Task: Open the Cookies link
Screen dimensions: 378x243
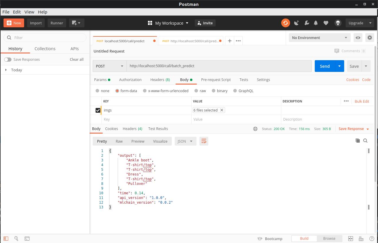Action: tap(352, 80)
